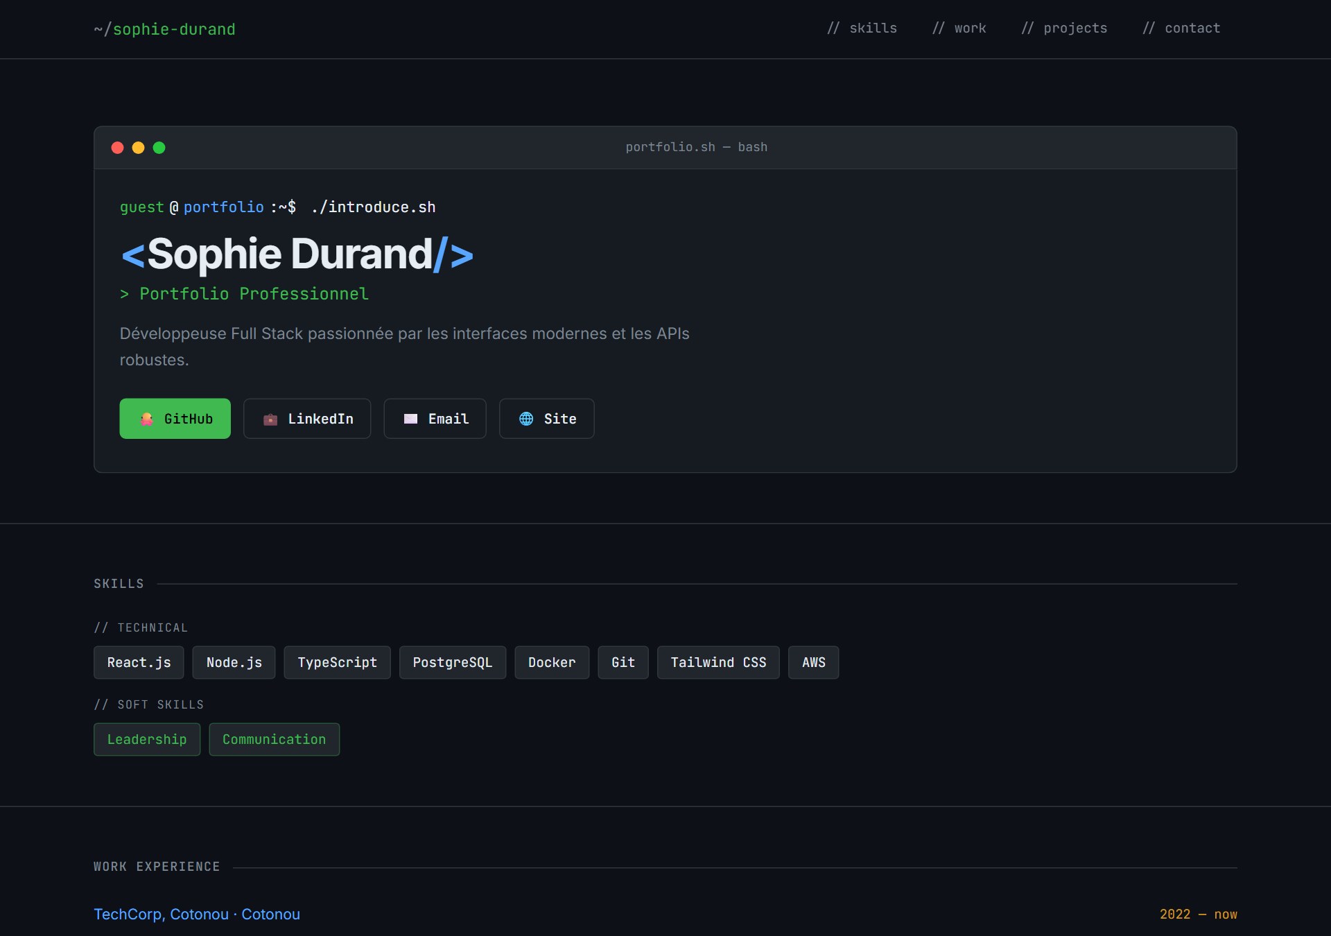Image resolution: width=1331 pixels, height=936 pixels.
Task: Visit the Site button label
Action: [x=560, y=419]
